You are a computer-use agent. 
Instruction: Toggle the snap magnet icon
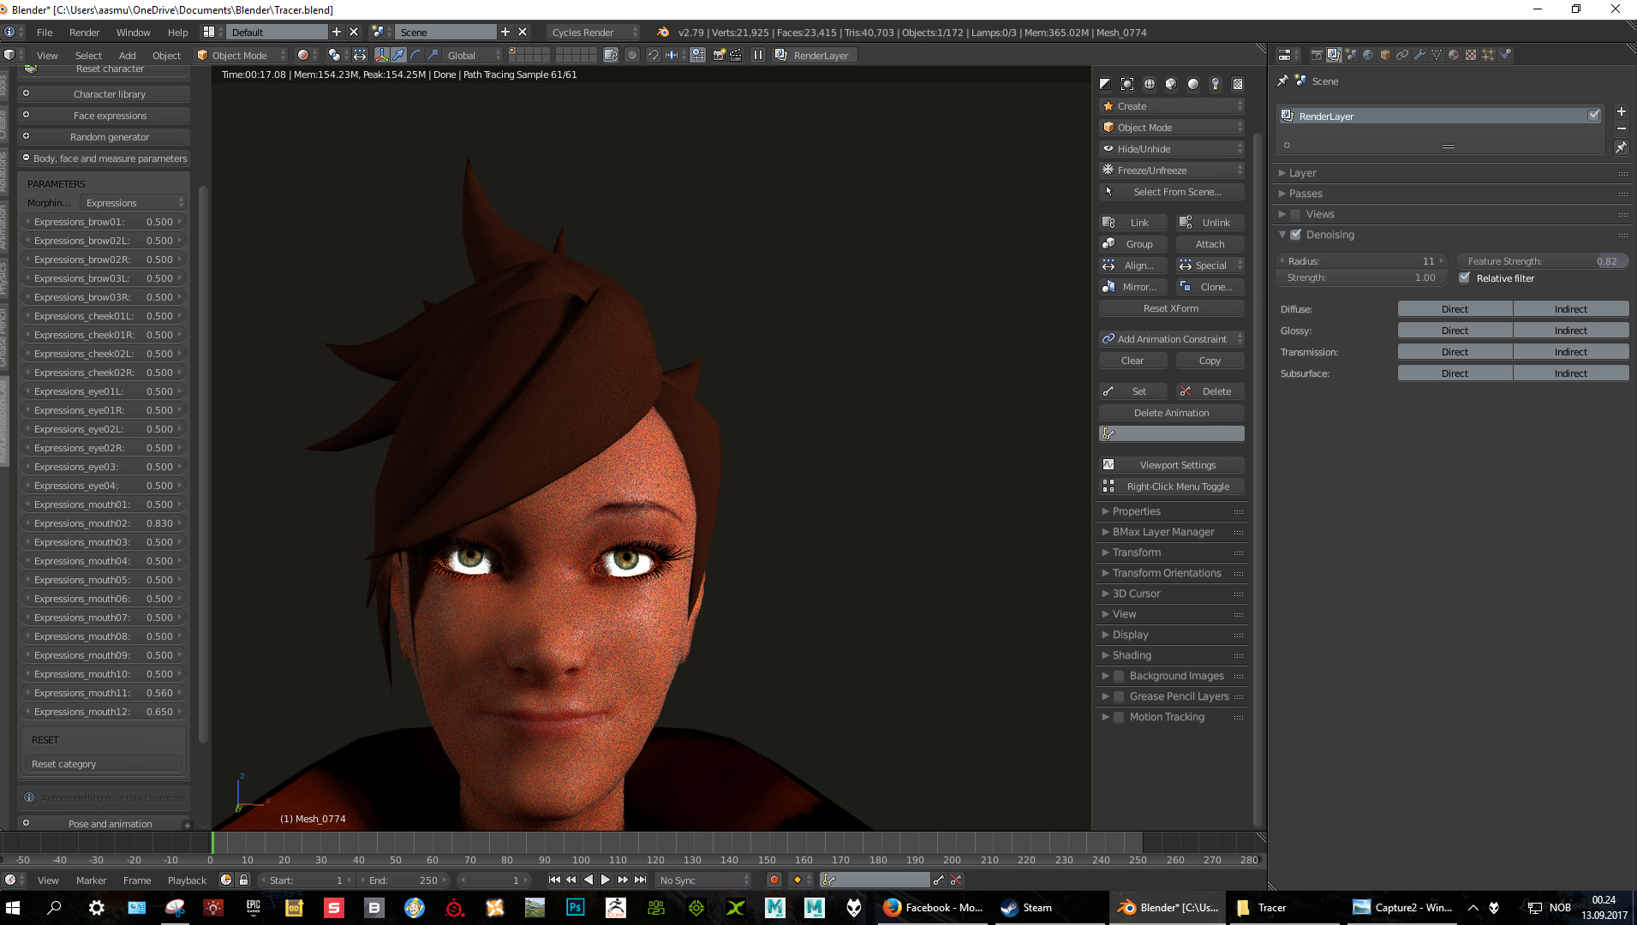point(653,55)
